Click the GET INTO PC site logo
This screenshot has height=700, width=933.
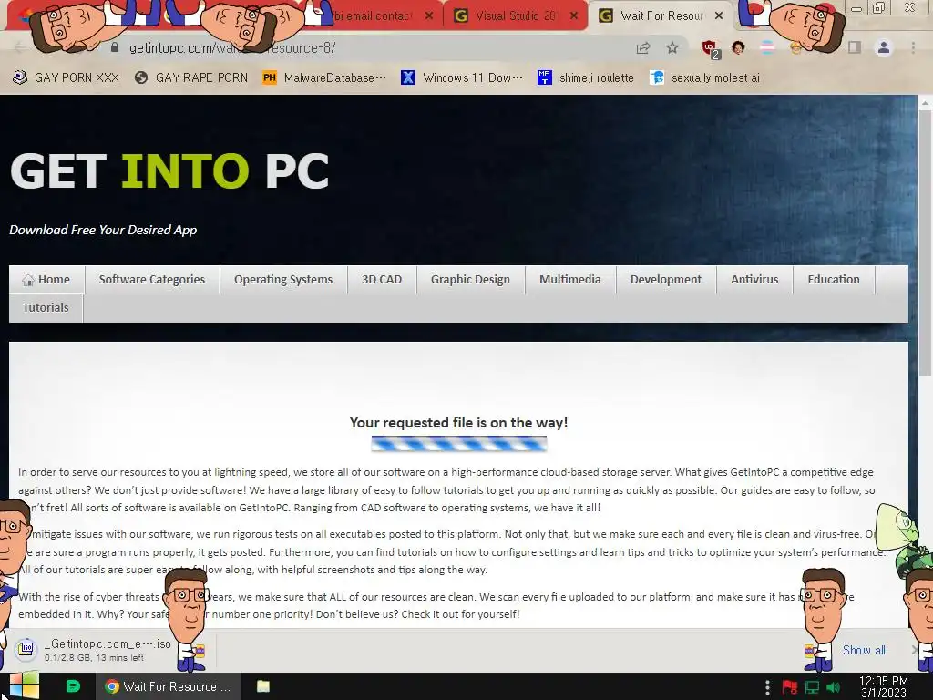[x=169, y=171]
